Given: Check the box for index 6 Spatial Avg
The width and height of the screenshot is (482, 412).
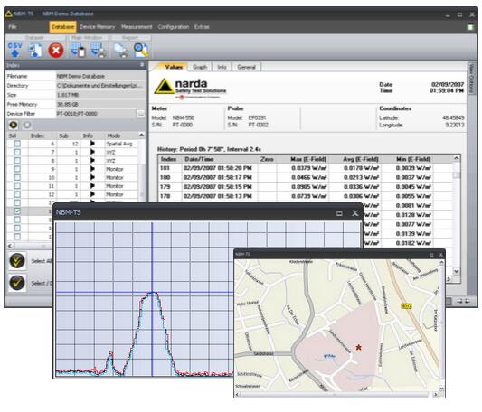Looking at the screenshot, I should click(x=17, y=144).
